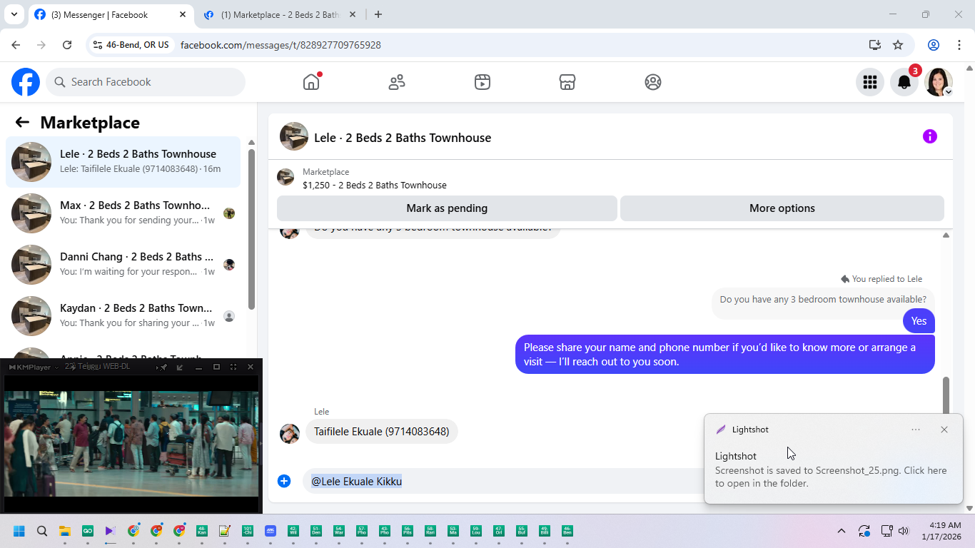Click the KMPlayer video area
This screenshot has width=975, height=548.
coord(131,444)
